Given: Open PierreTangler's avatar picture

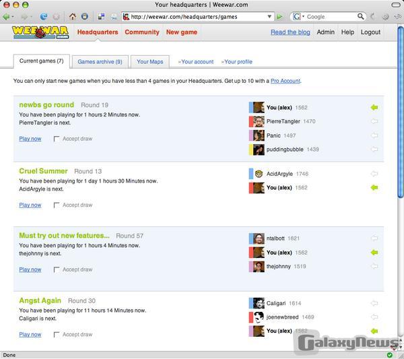Looking at the screenshot, I should point(258,121).
